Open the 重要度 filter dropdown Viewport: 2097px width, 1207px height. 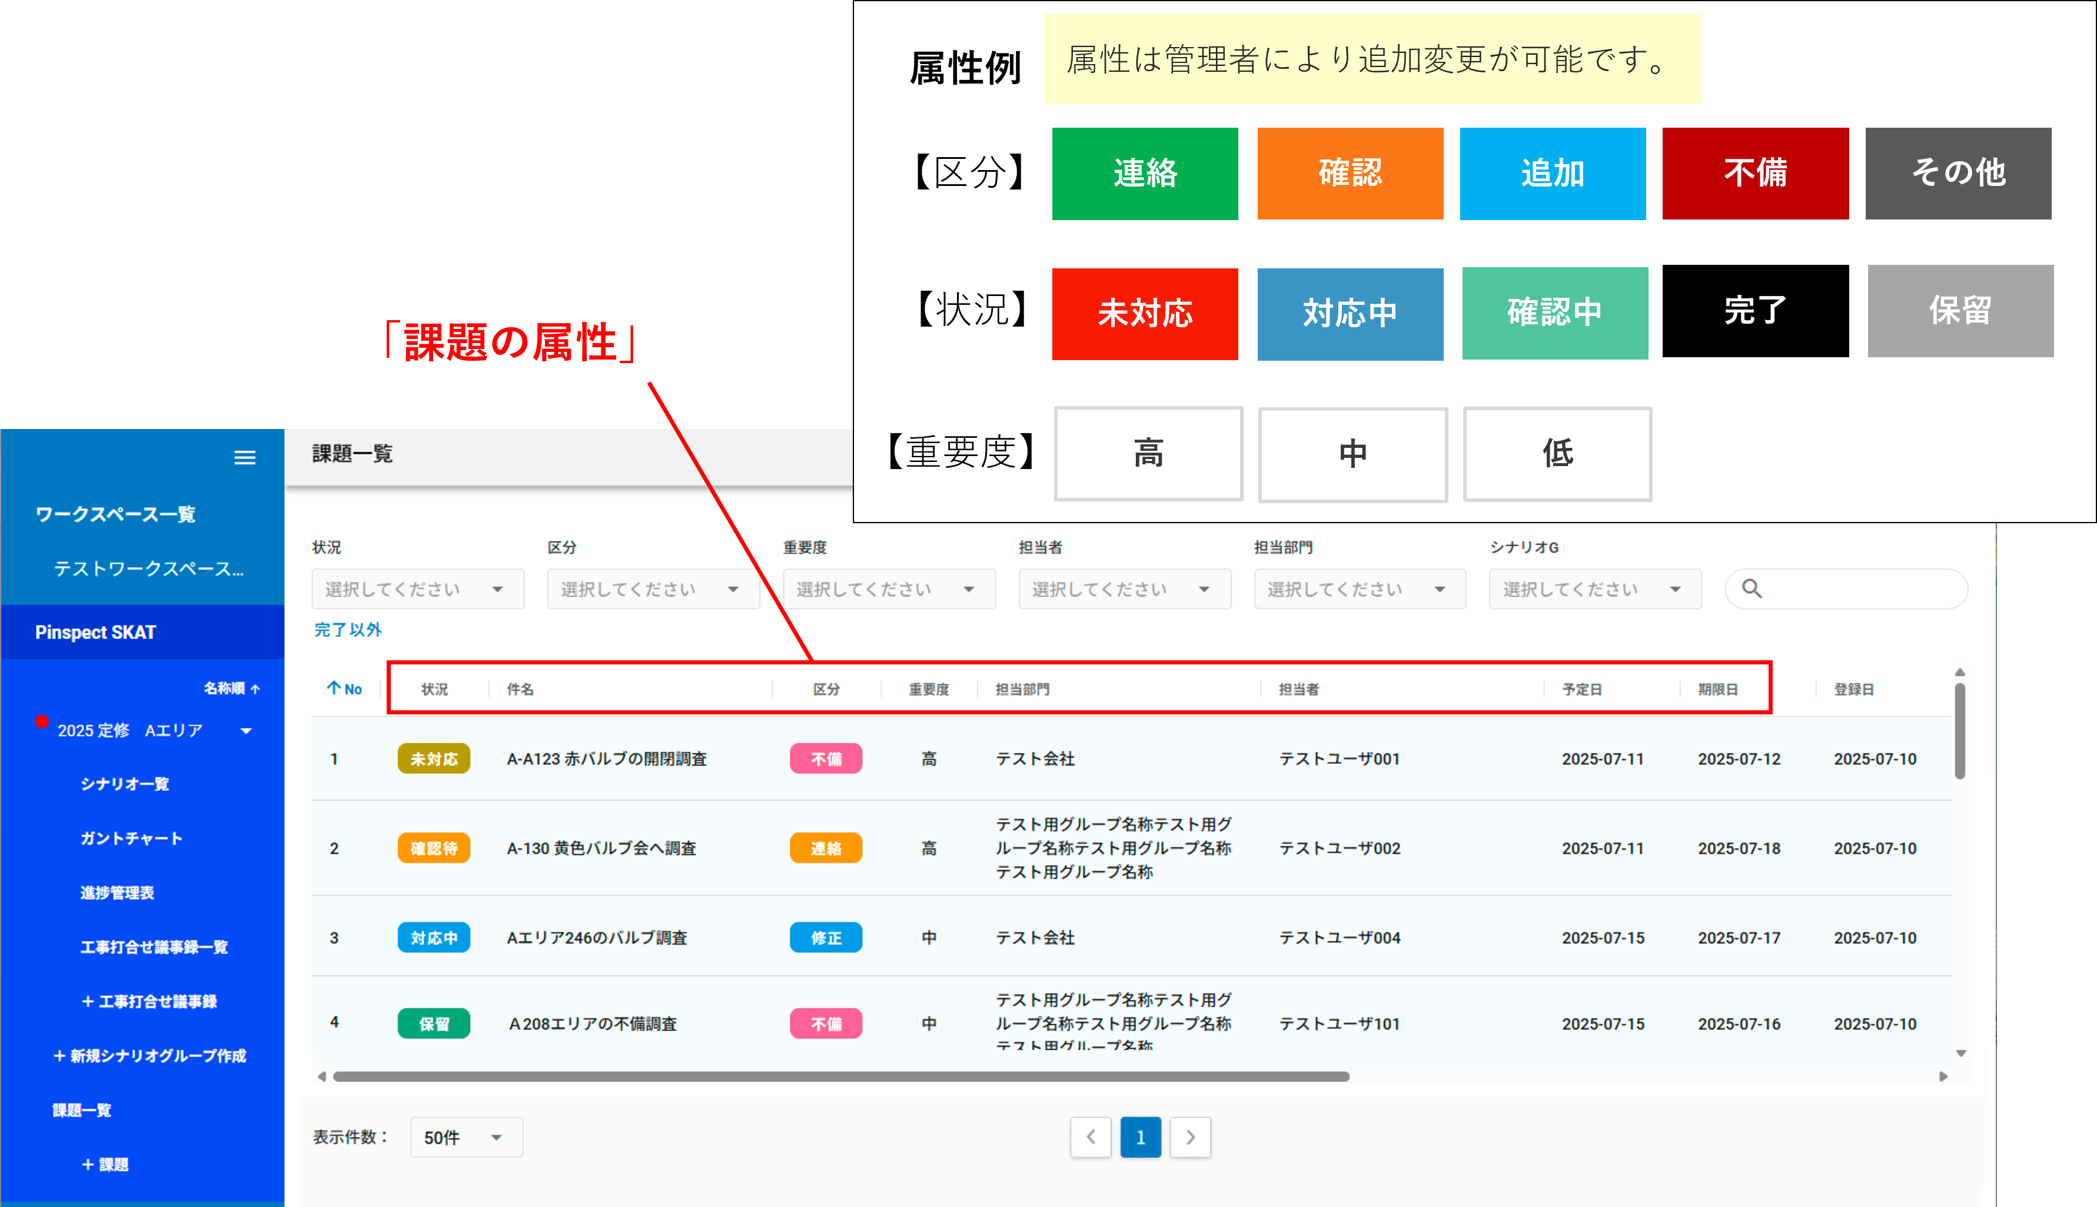pos(889,590)
